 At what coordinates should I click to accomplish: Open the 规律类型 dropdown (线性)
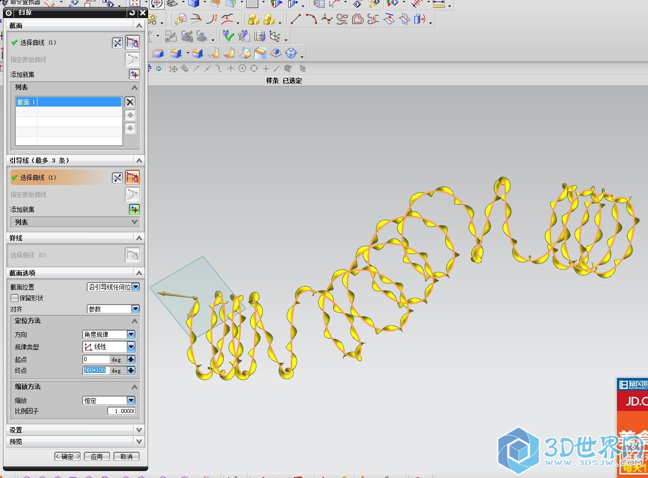tap(131, 347)
